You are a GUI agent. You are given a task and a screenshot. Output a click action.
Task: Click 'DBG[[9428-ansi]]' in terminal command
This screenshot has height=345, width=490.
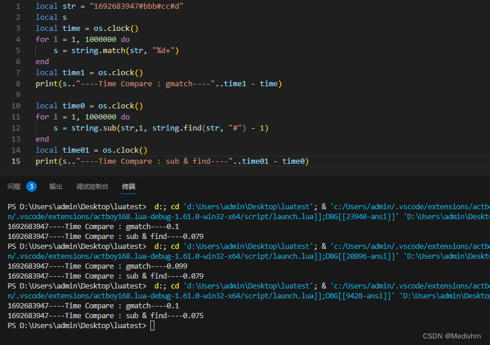(359, 296)
